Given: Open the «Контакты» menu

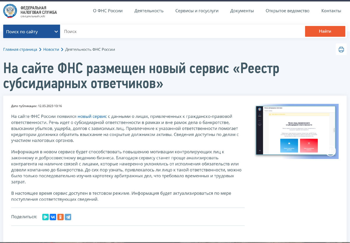Looking at the screenshot, I should (331, 11).
